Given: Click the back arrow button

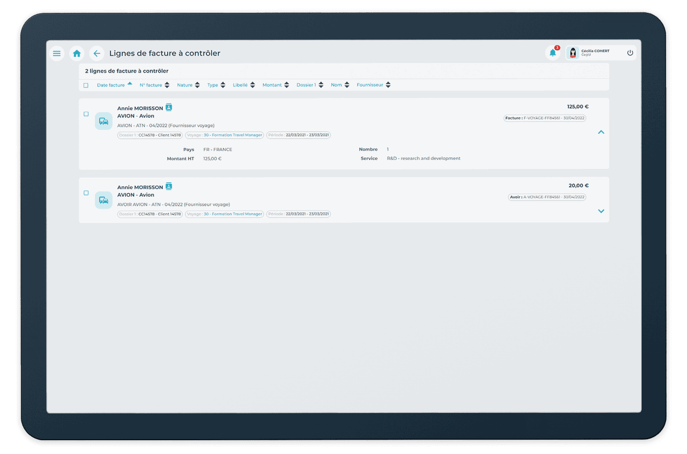Looking at the screenshot, I should pos(97,53).
